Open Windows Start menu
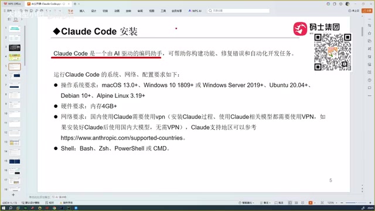 [4, 208]
